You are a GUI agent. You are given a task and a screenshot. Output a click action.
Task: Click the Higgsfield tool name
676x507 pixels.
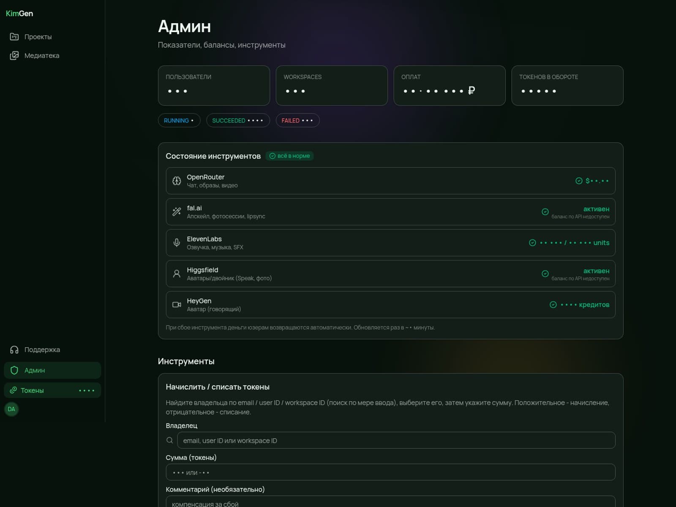(202, 270)
